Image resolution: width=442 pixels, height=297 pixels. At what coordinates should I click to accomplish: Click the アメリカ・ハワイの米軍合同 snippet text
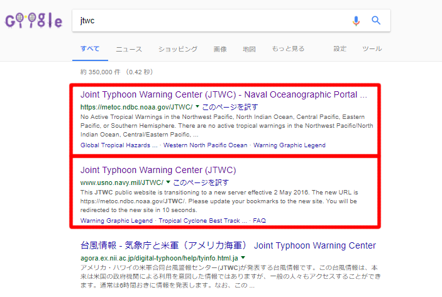tap(230, 276)
